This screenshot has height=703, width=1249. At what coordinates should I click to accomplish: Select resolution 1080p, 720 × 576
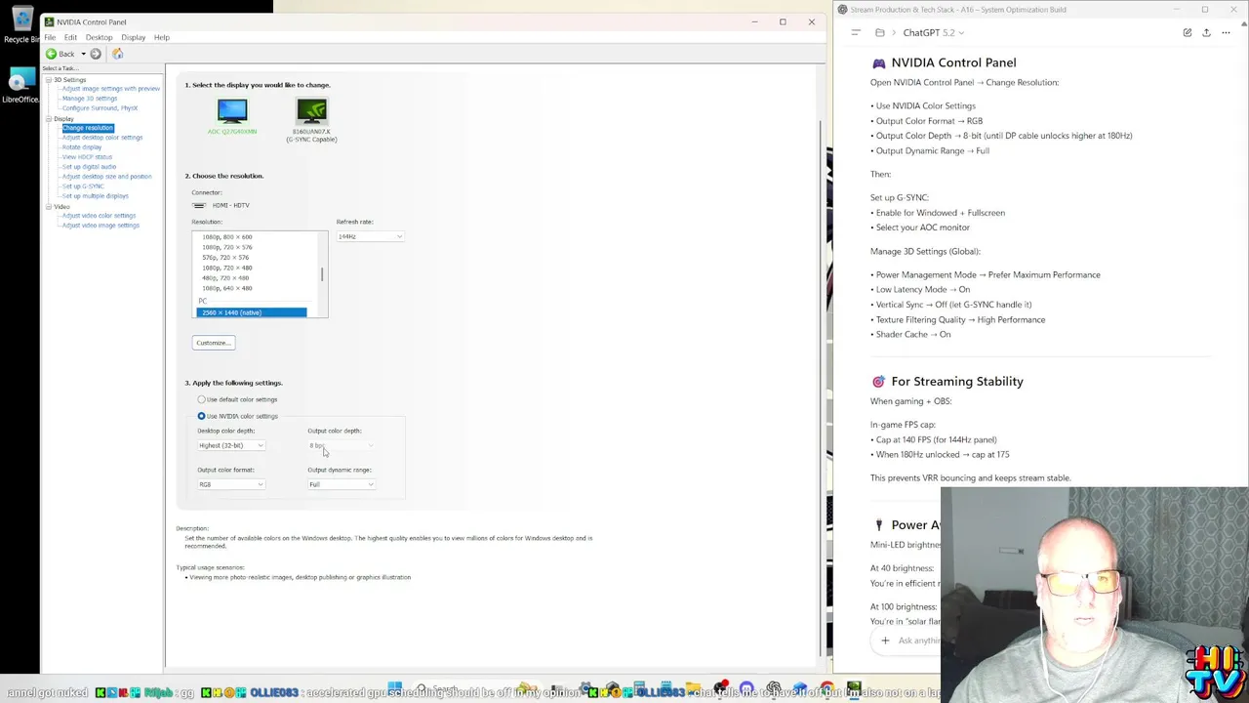tap(226, 247)
